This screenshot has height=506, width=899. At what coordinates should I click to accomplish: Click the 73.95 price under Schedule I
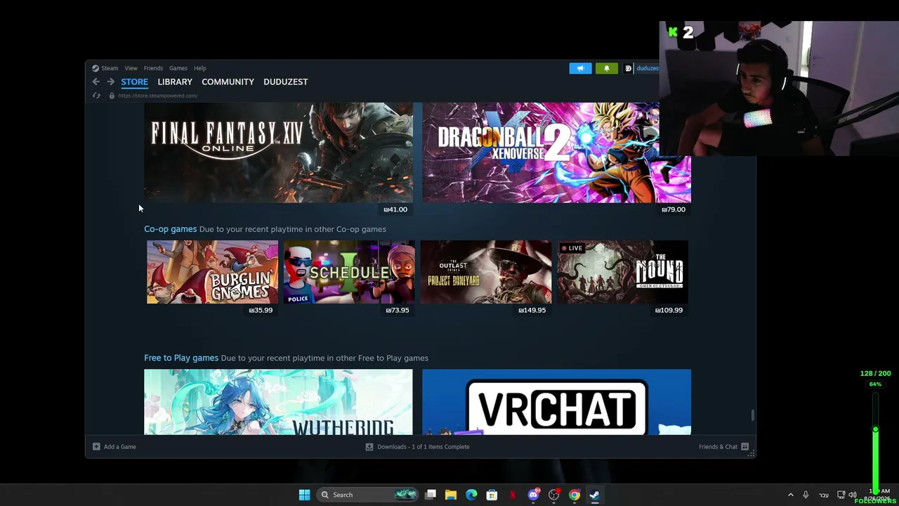point(398,310)
